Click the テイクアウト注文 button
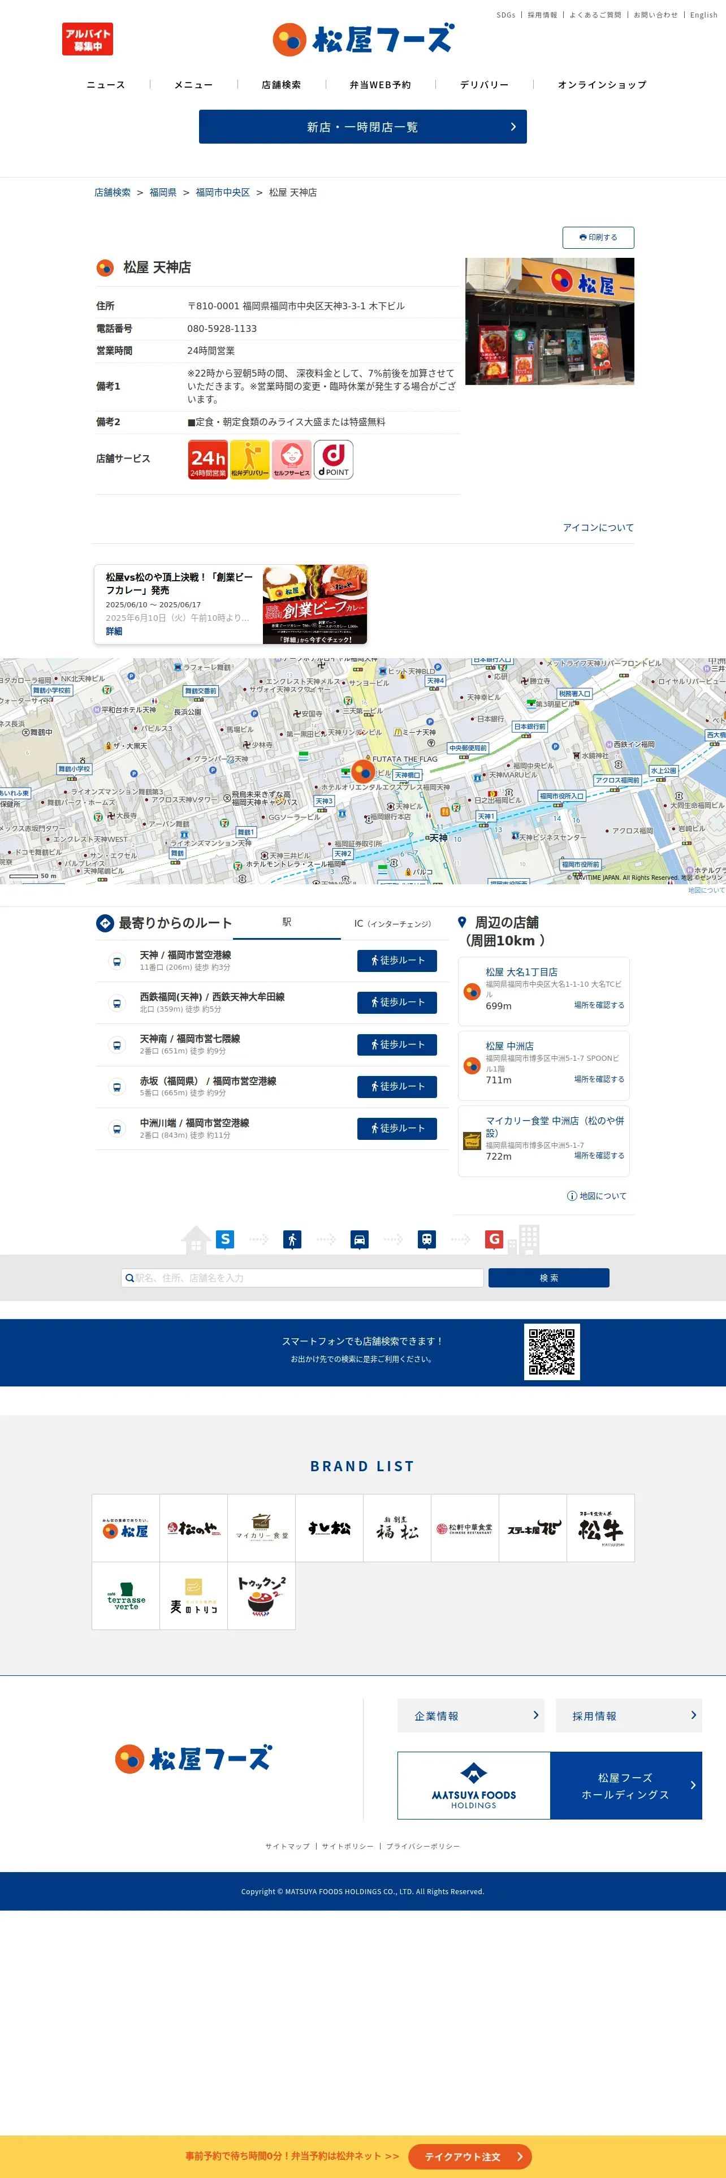 click(x=470, y=2157)
